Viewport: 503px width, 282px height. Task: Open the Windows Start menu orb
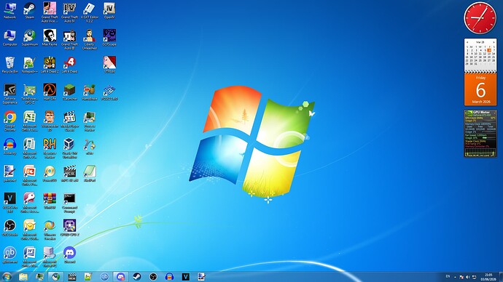[7, 277]
